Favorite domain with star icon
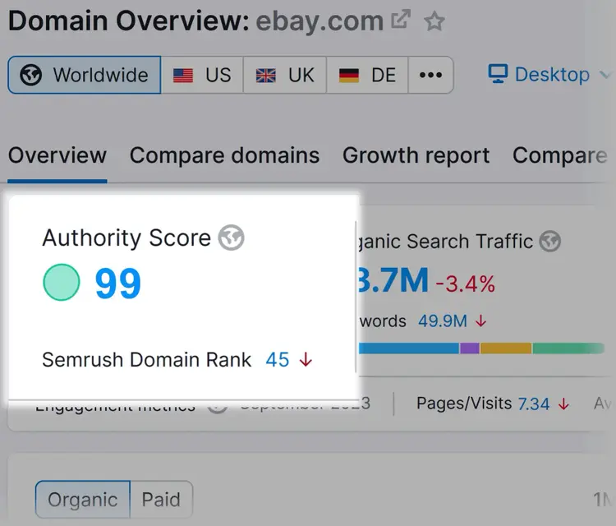Viewport: 616px width, 526px height. point(434,21)
